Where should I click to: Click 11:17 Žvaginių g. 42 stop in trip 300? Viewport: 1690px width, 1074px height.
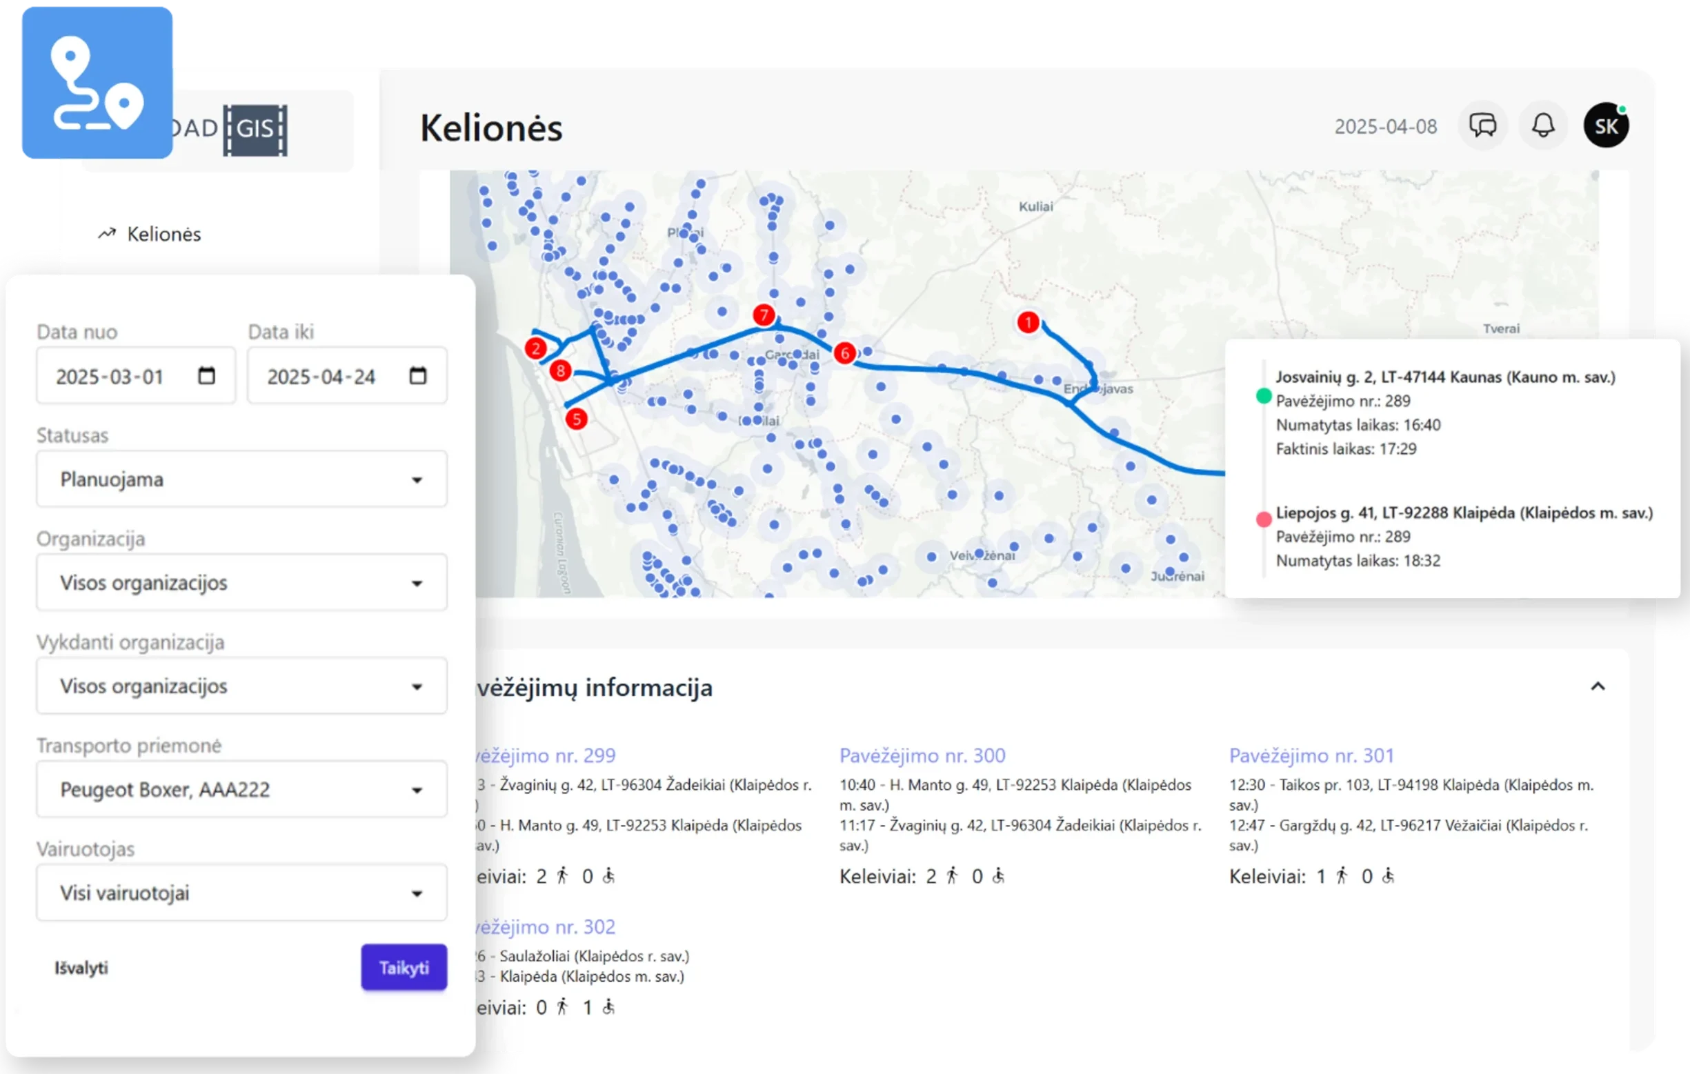coord(1020,835)
